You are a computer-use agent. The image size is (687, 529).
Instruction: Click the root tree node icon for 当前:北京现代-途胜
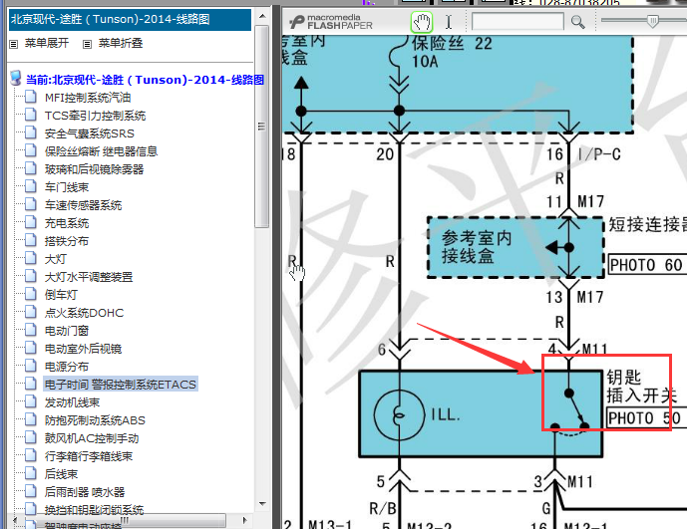coord(15,79)
